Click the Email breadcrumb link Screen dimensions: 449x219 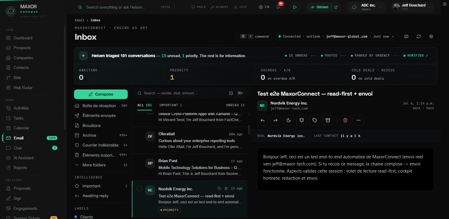pyautogui.click(x=80, y=20)
